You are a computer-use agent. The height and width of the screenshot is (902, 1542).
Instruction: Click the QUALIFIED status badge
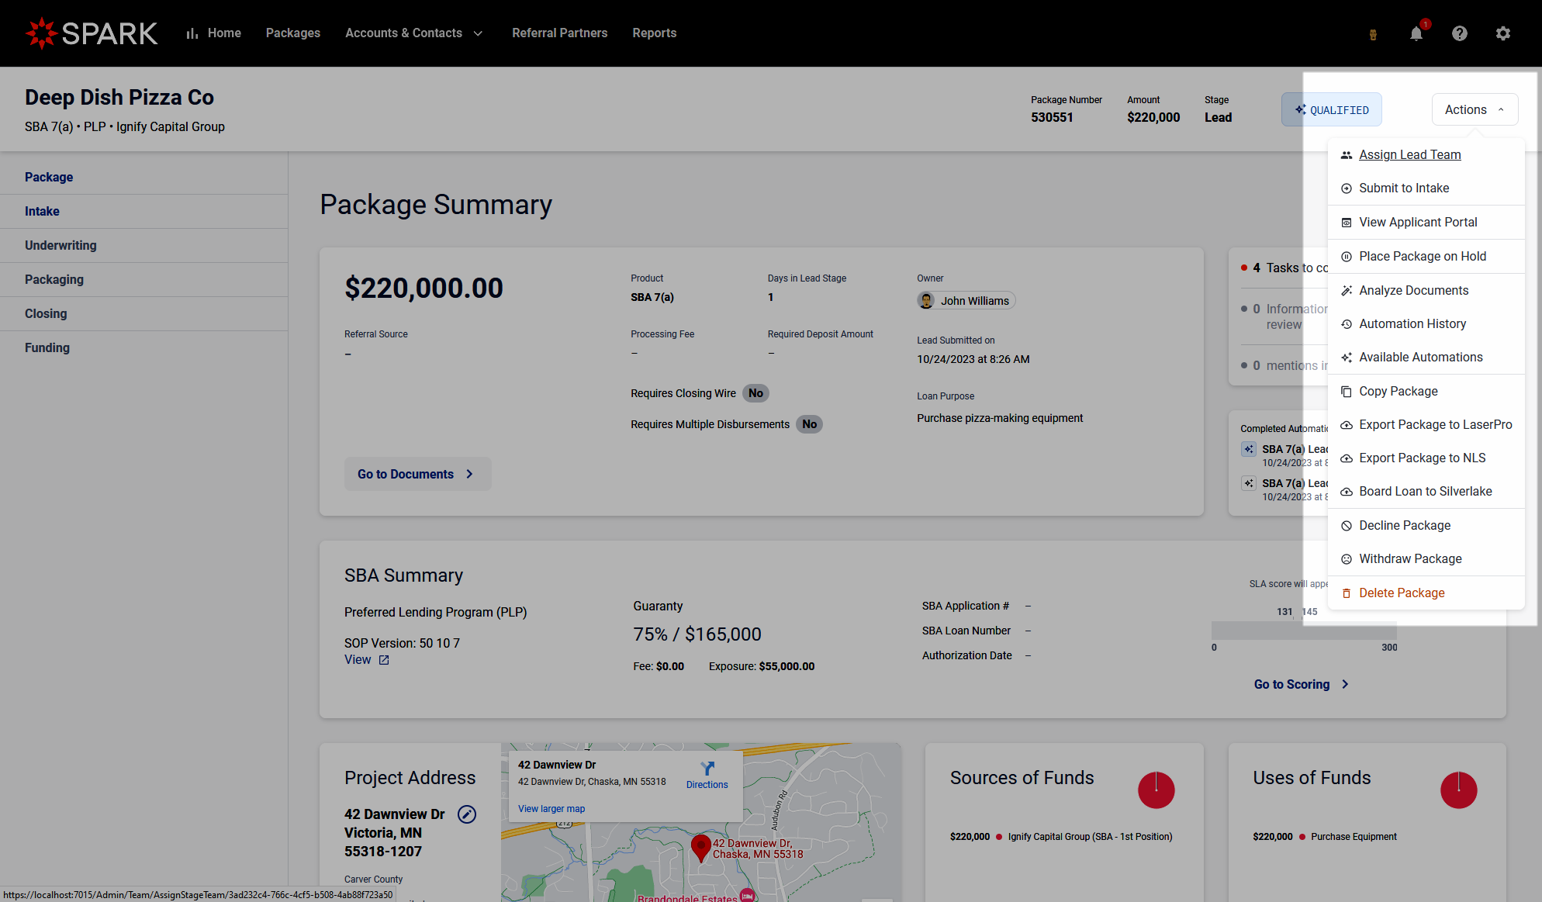(1331, 110)
